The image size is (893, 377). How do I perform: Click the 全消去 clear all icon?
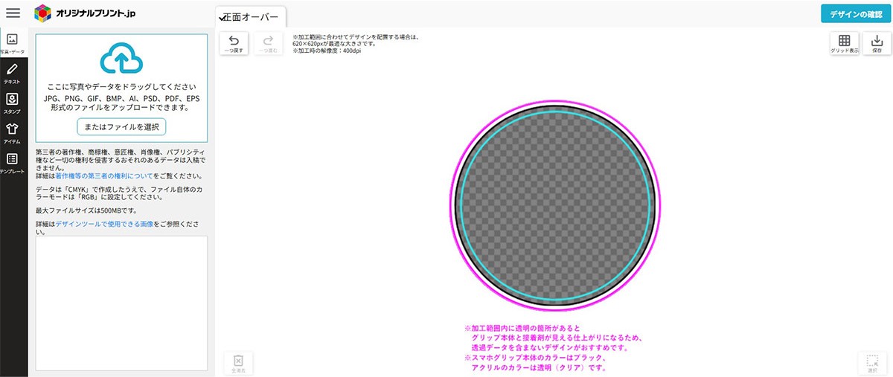(x=238, y=363)
